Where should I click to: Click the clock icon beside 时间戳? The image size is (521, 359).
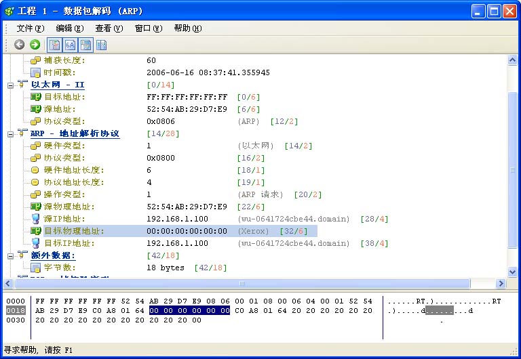pyautogui.click(x=36, y=72)
